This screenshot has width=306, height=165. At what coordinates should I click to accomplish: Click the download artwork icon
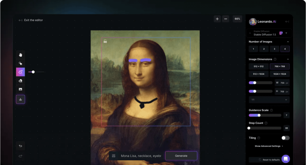point(21,99)
